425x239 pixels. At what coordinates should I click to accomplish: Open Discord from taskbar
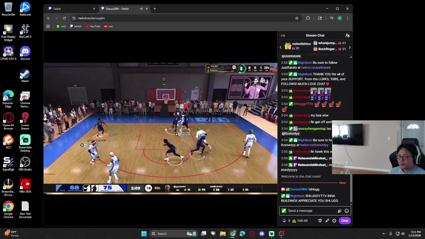coord(262,234)
